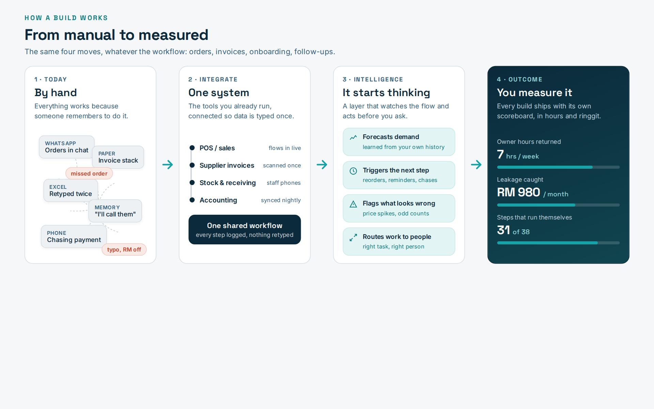The height and width of the screenshot is (409, 654).
Task: Click the red "missed order" tag
Action: pos(89,173)
